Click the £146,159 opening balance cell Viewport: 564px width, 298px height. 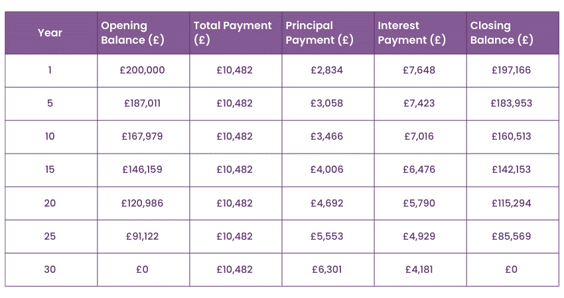143,170
